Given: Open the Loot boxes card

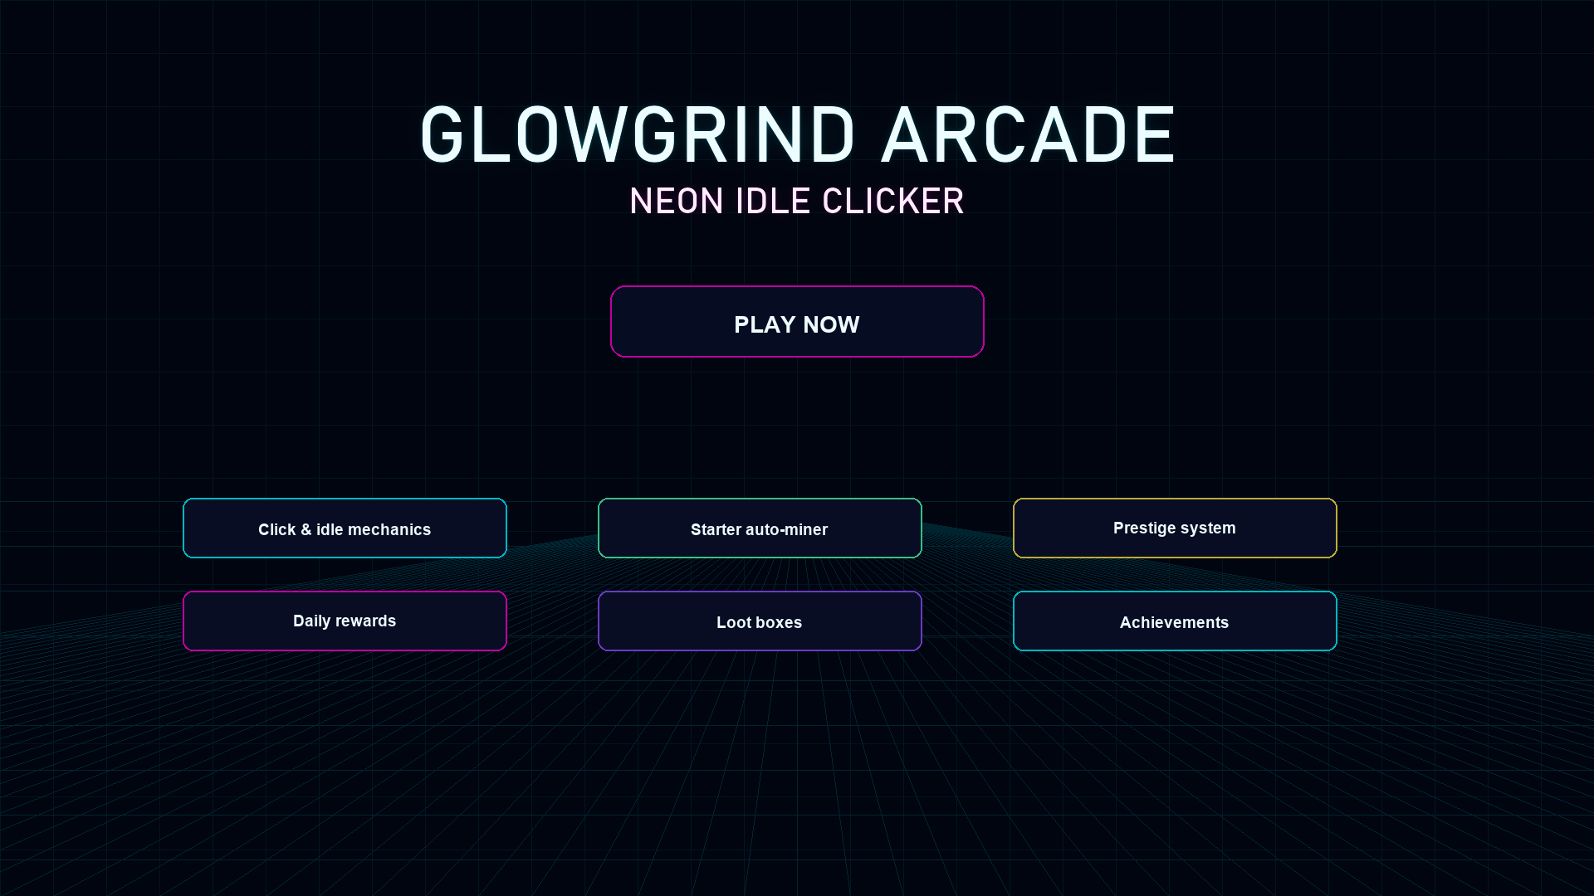Looking at the screenshot, I should coord(760,621).
